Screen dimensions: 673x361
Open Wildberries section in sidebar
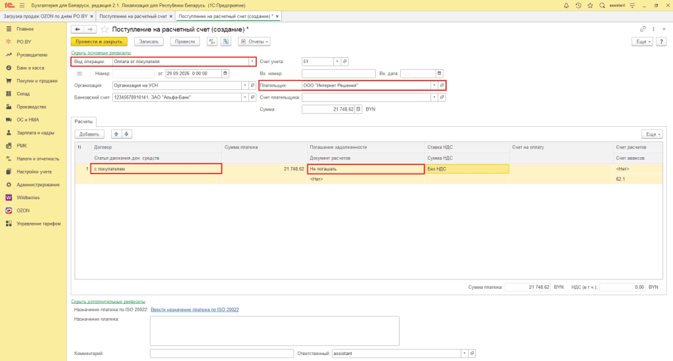[x=28, y=198]
